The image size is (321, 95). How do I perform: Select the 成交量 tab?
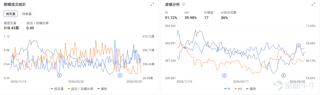pyautogui.click(x=11, y=14)
